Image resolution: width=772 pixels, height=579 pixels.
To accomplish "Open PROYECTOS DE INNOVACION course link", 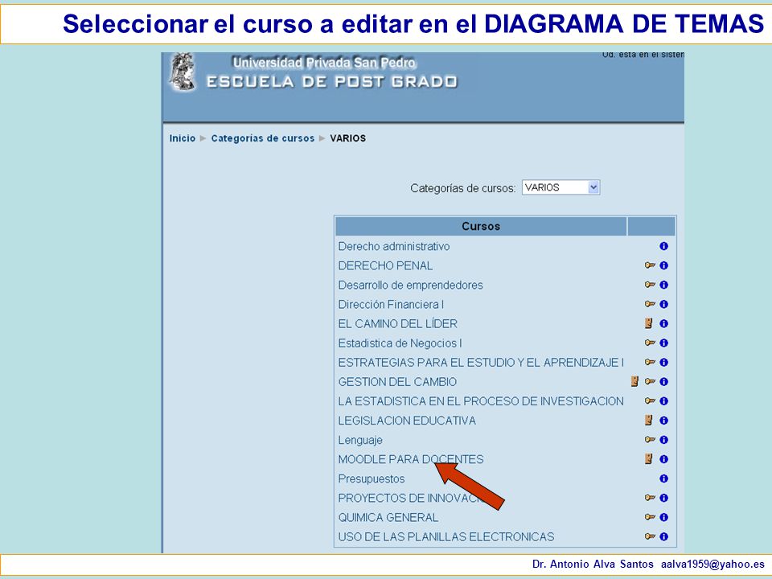I will [x=410, y=499].
